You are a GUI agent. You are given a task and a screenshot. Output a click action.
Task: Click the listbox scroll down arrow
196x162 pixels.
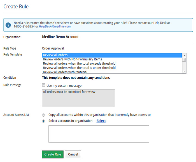(184, 71)
